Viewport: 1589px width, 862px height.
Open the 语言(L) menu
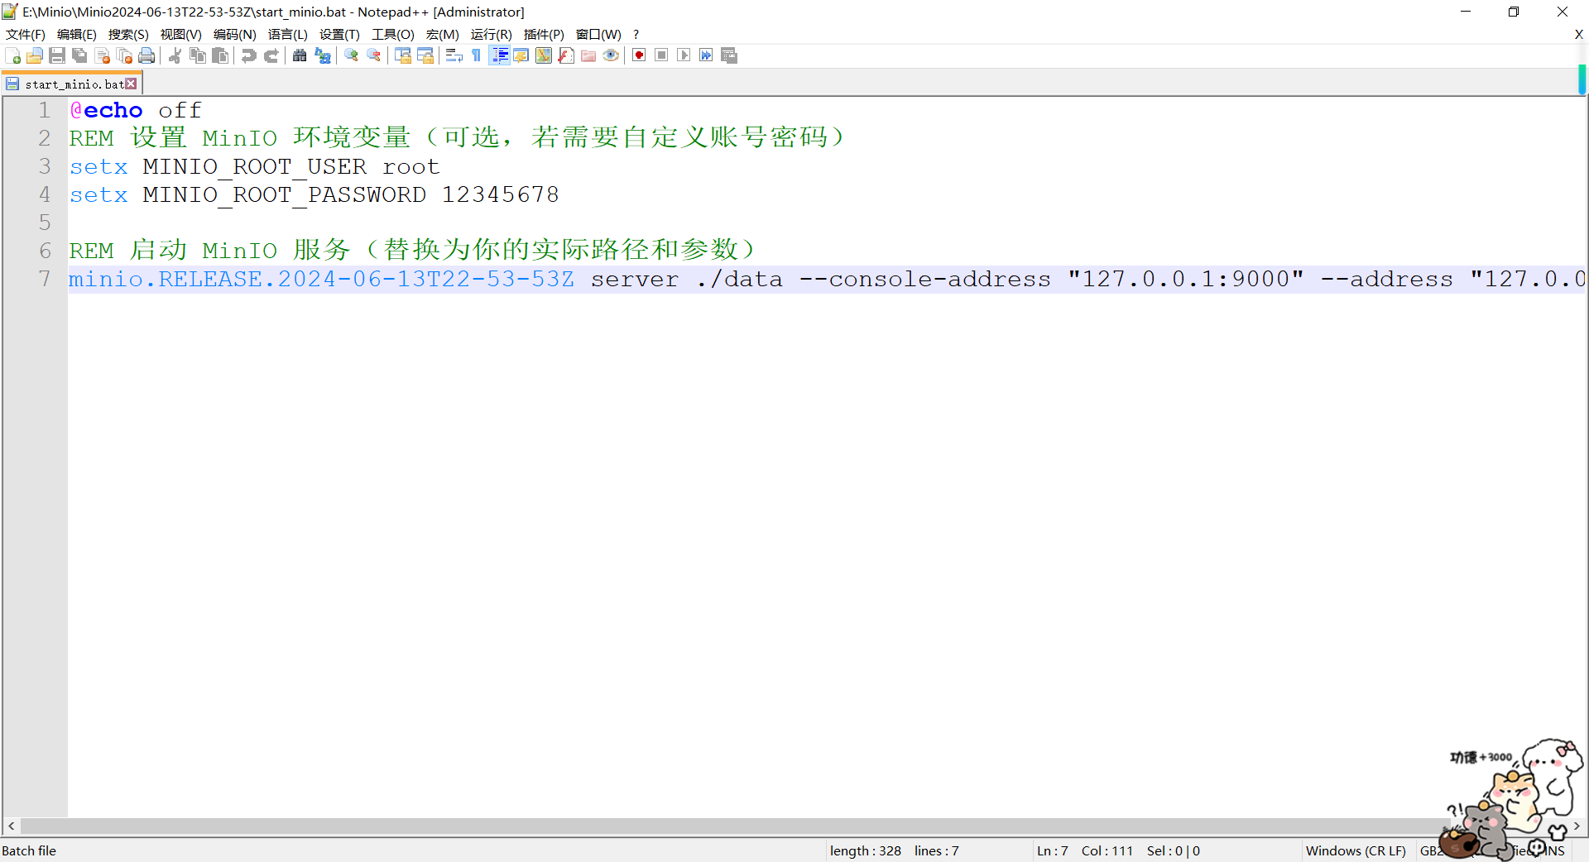[288, 34]
